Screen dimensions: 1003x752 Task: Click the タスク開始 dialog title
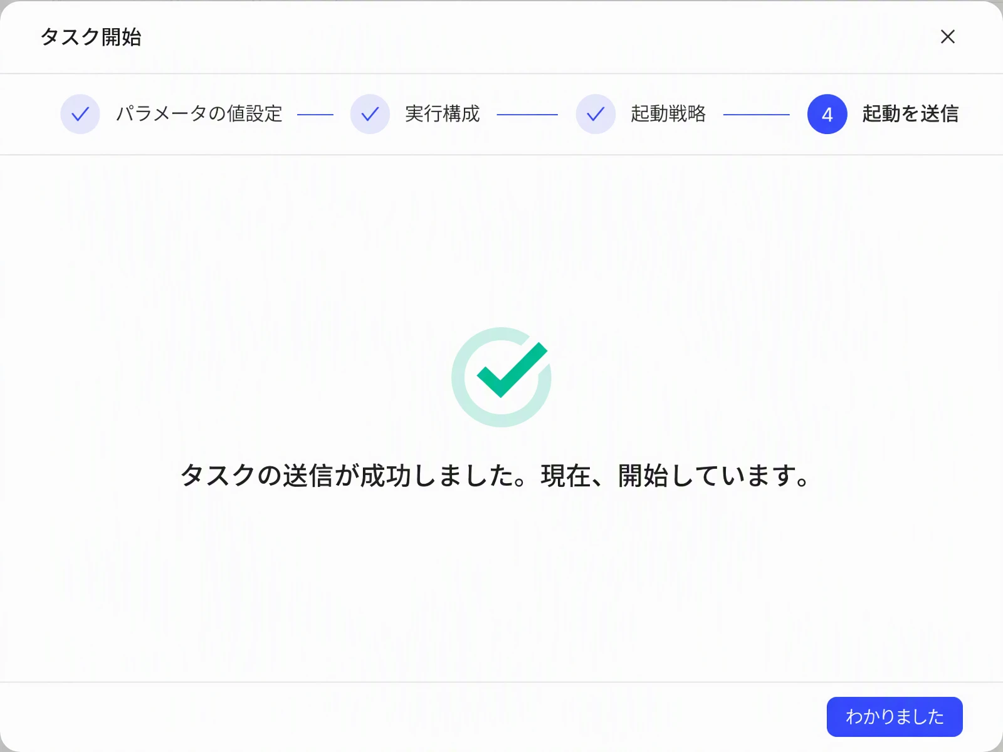click(x=91, y=37)
